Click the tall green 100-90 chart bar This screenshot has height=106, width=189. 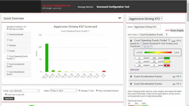(x=47, y=58)
